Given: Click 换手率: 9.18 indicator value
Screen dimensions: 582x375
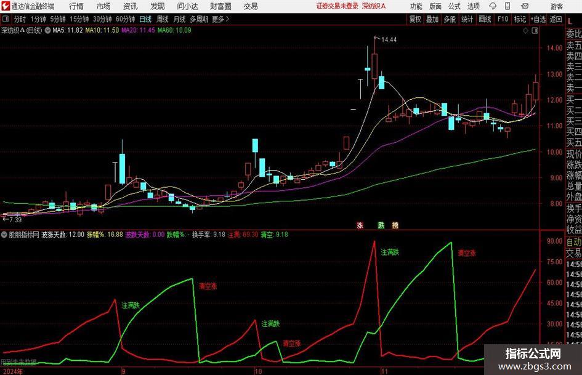Looking at the screenshot, I should tap(209, 235).
